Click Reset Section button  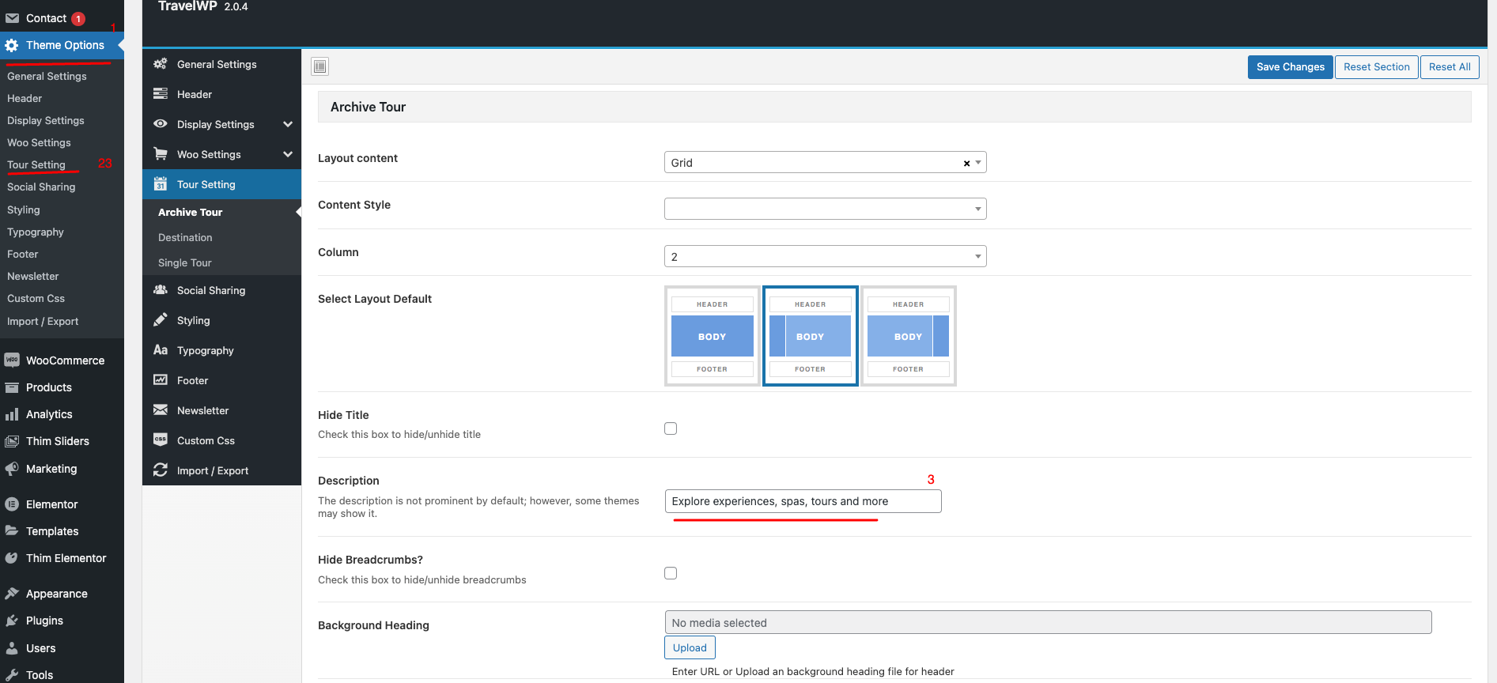1376,66
